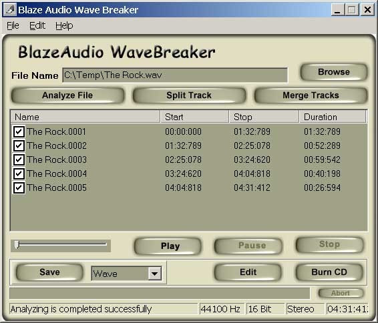Viewport: 378px width, 323px height.
Task: Close the Wave Breaker window
Action: [367, 10]
